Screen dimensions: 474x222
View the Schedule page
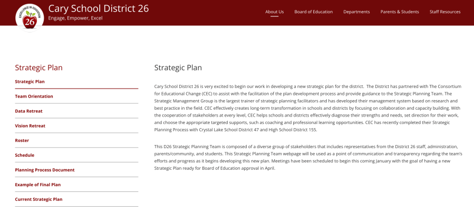tap(24, 156)
